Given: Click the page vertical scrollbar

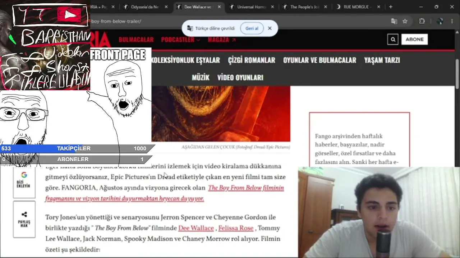Looking at the screenshot, I should 457,73.
